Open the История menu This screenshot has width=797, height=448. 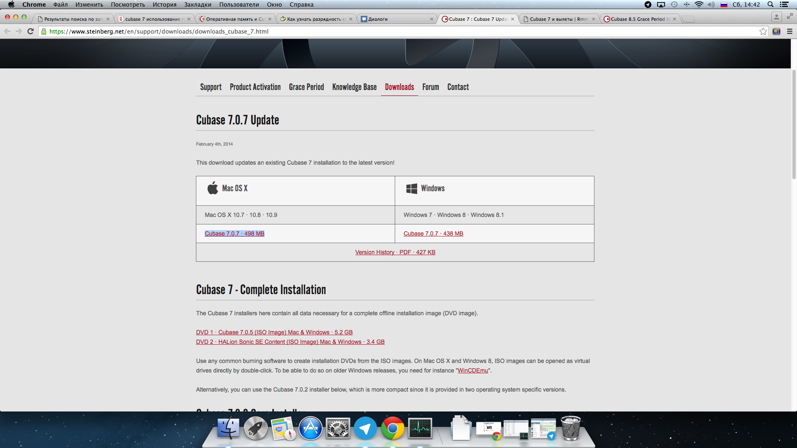coord(164,5)
